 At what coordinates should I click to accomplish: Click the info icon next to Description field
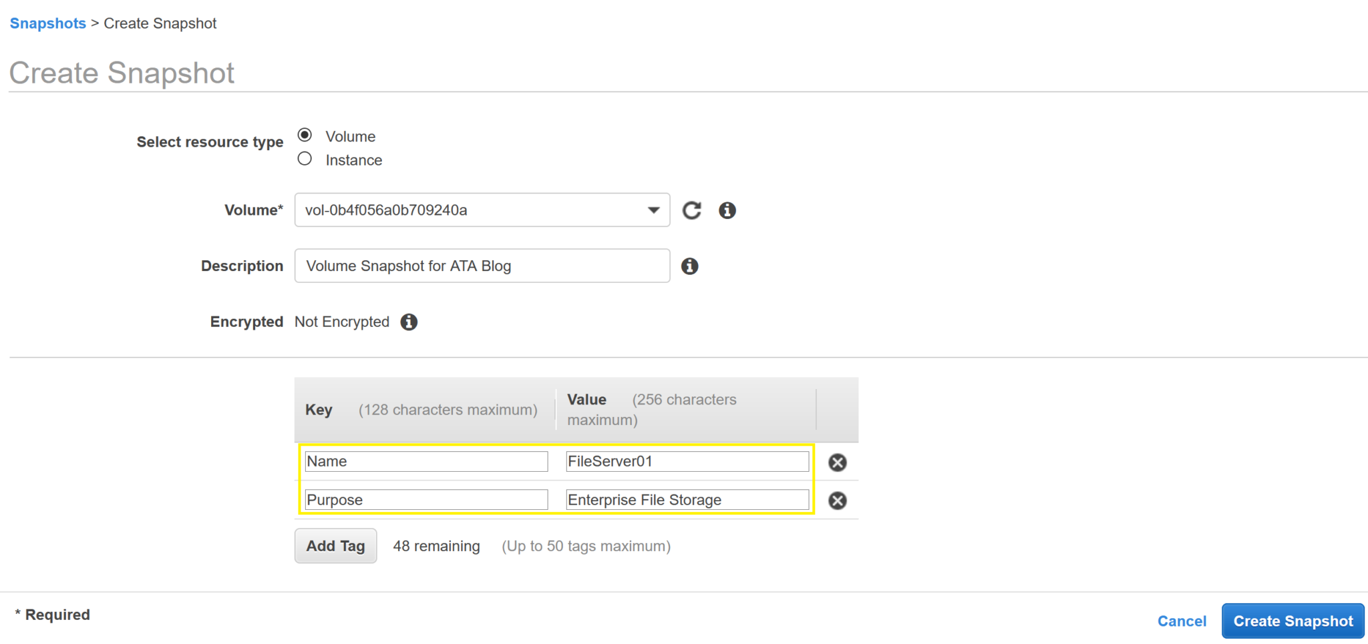(x=689, y=266)
